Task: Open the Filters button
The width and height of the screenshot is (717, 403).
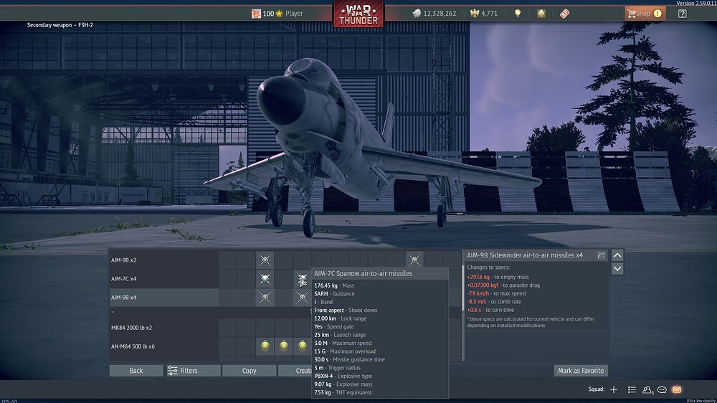Action: point(192,371)
